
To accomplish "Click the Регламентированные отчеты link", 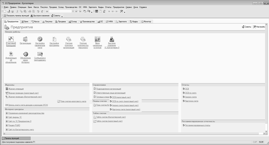I will (197, 125).
